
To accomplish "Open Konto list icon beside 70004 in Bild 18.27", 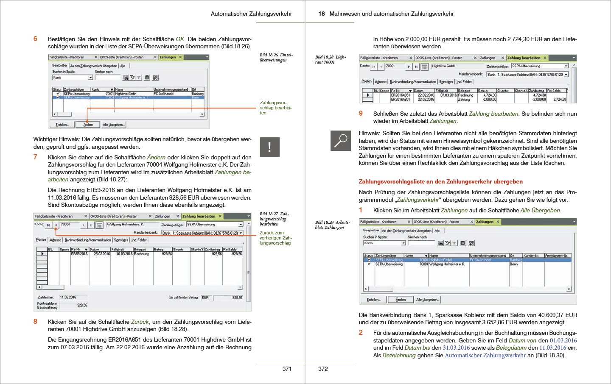I will (99, 225).
